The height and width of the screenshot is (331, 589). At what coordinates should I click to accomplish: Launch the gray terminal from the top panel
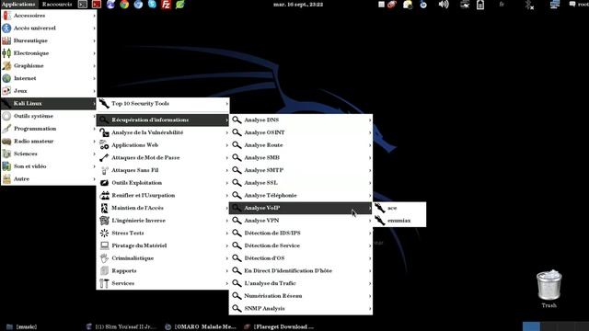click(83, 5)
